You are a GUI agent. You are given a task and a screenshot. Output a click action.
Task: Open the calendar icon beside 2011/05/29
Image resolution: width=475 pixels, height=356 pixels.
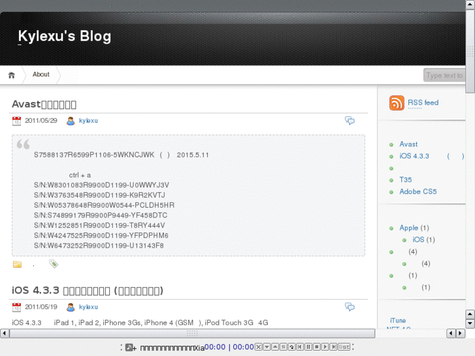(16, 121)
